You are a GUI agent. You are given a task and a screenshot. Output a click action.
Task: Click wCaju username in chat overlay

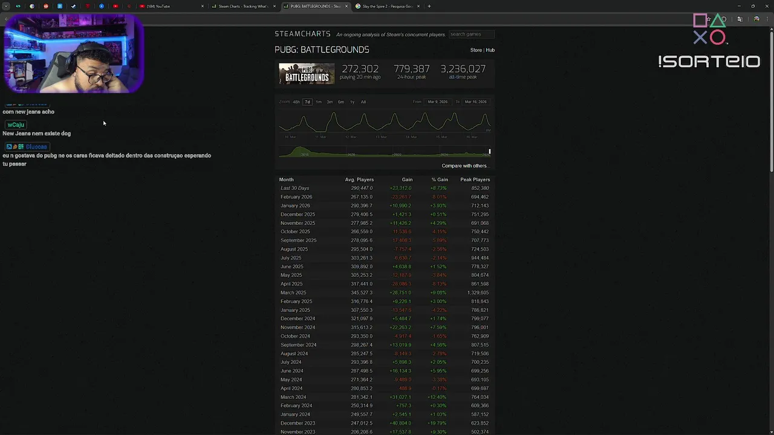(x=16, y=125)
